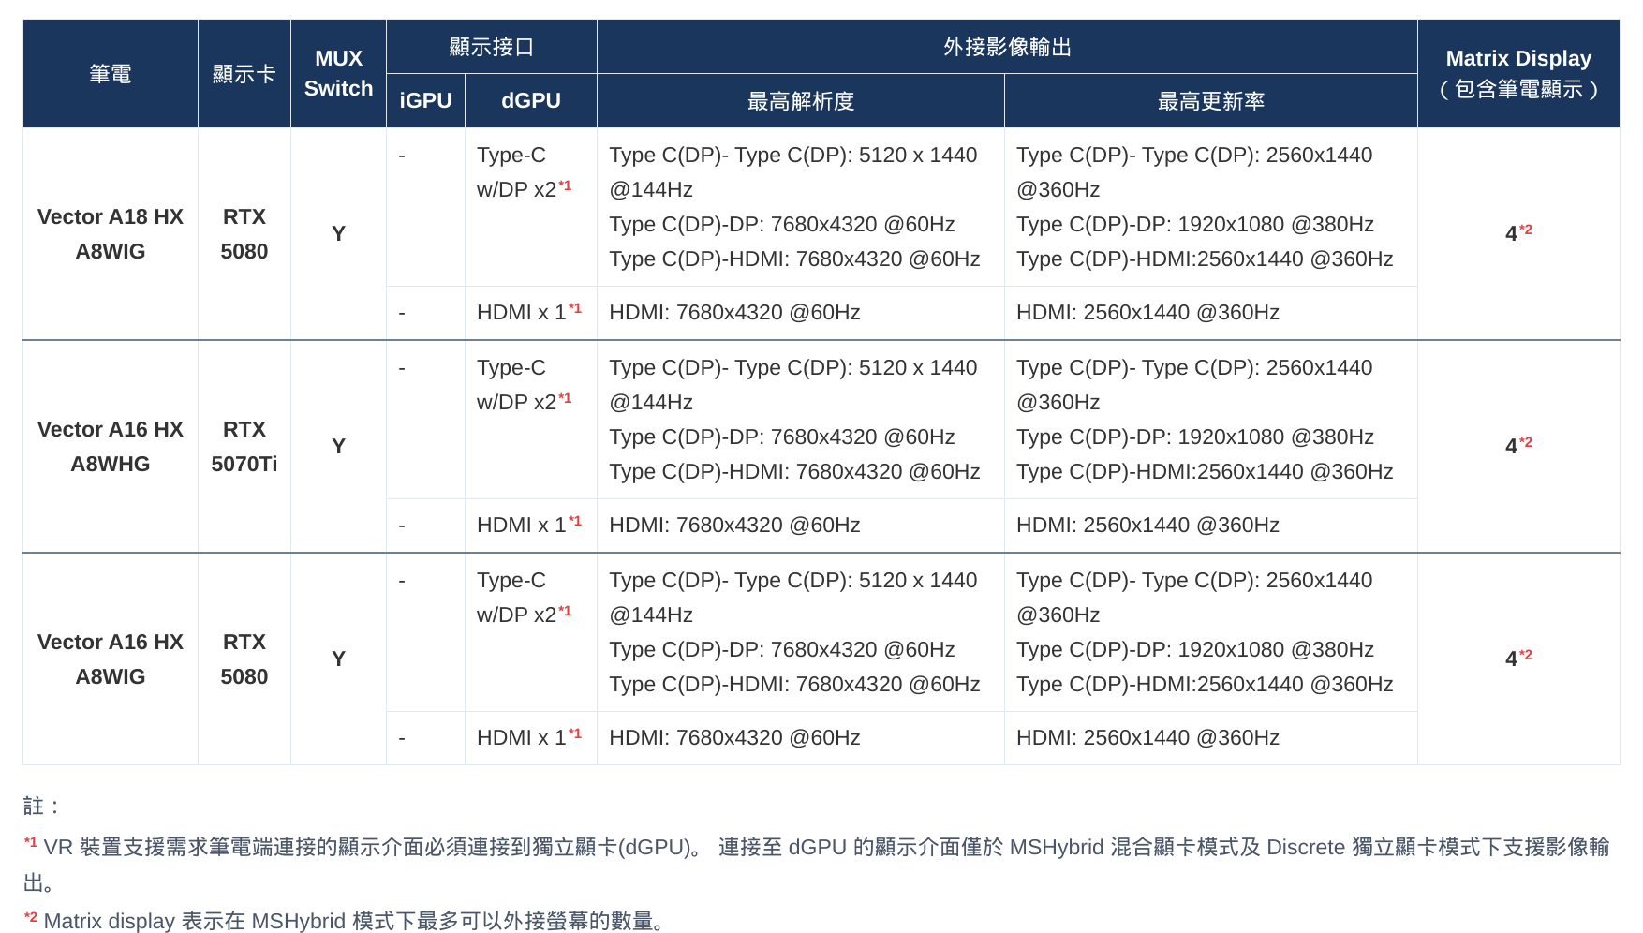The image size is (1643, 933).
Task: Select Type C(DP)-DP: 7680x4320 @60Hz for Vector A18
Action: click(x=782, y=225)
